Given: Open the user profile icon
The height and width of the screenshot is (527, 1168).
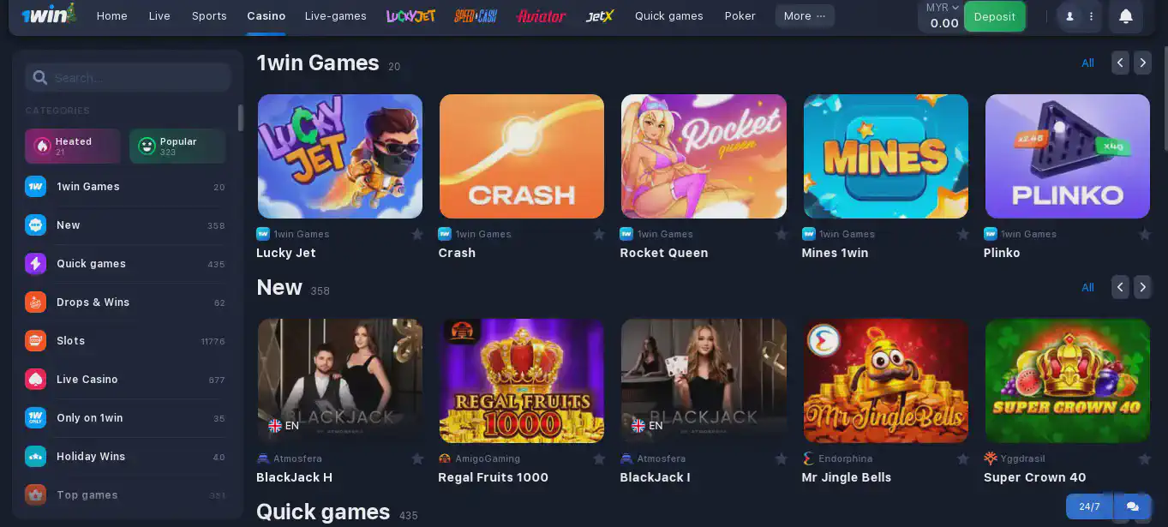Looking at the screenshot, I should coord(1069,16).
